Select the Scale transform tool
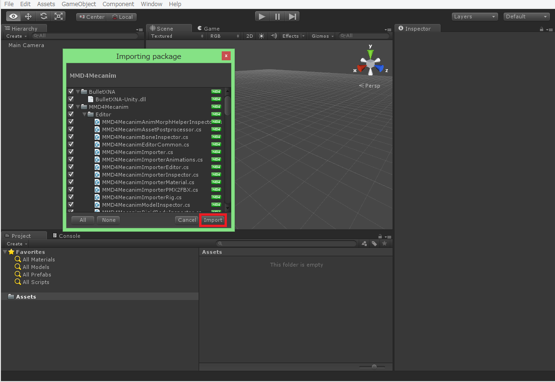Image resolution: width=555 pixels, height=382 pixels. (58, 16)
